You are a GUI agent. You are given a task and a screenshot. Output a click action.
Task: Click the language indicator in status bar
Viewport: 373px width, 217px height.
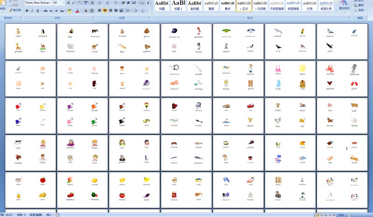(36, 215)
